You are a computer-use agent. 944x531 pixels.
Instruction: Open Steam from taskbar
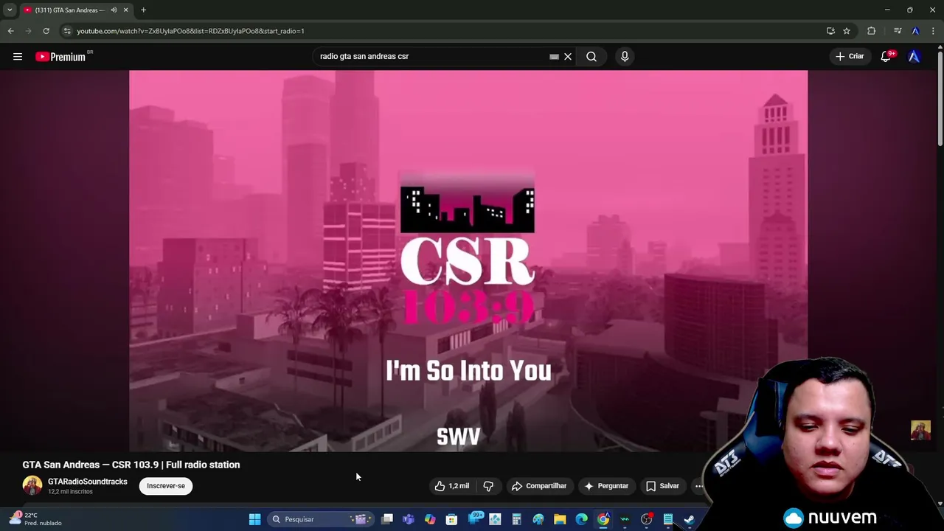click(689, 519)
